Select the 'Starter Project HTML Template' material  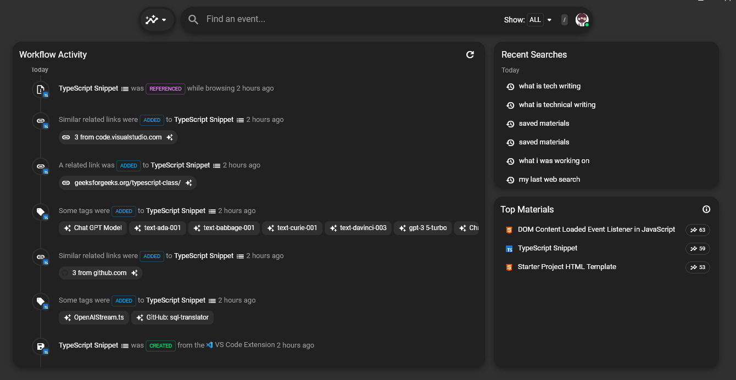click(567, 267)
